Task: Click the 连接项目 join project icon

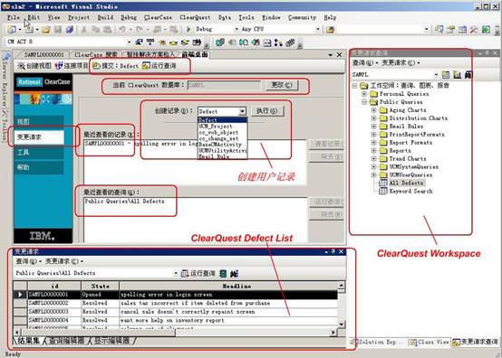Action: point(59,66)
